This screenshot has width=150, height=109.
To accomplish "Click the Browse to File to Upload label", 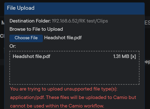I will point(36,29).
